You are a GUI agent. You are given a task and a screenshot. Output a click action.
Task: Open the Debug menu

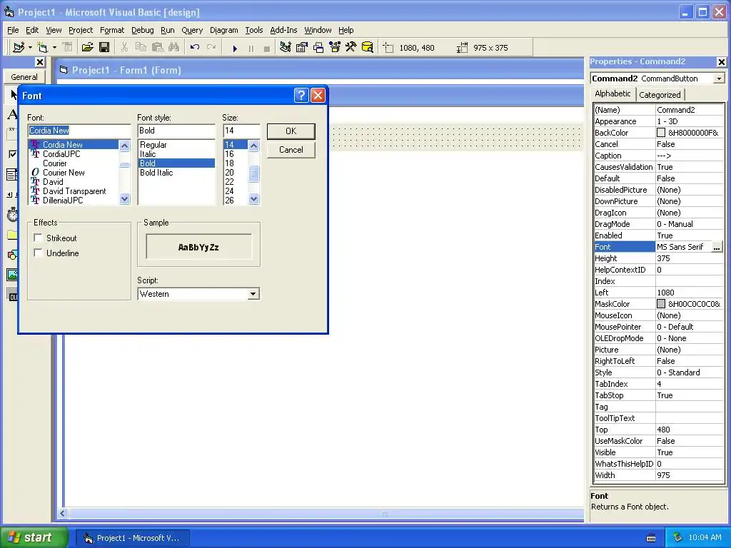point(142,30)
